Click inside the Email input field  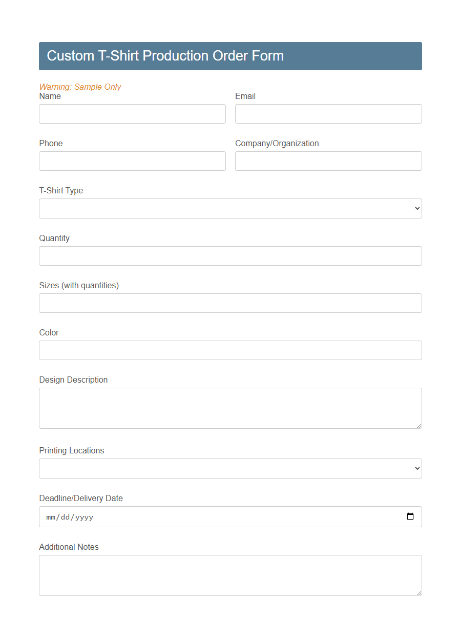pos(328,114)
